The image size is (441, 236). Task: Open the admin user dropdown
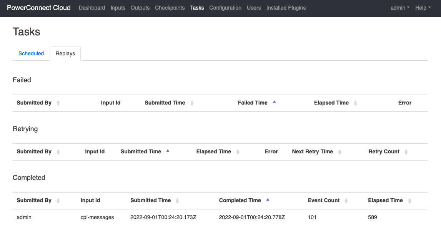[x=400, y=8]
